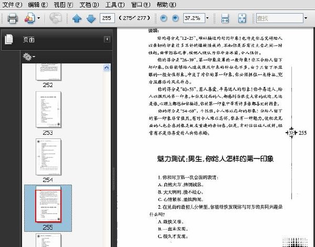Click the fit full page icon

click(x=242, y=18)
